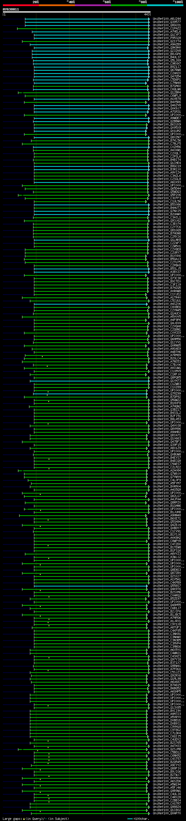Open hit UniRef100_B0RM04

(x=167, y=486)
